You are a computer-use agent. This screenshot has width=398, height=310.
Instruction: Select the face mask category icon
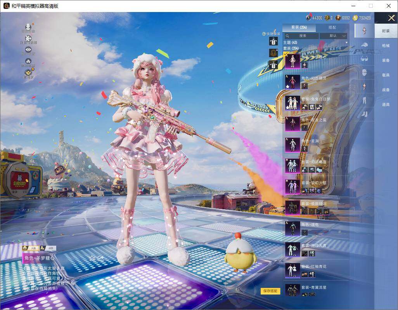pos(364,72)
